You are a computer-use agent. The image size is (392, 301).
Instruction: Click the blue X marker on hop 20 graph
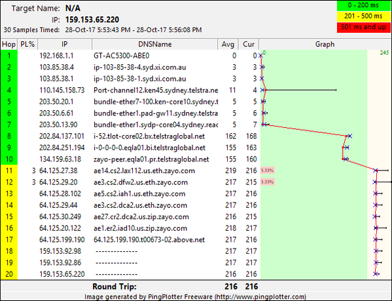375,274
